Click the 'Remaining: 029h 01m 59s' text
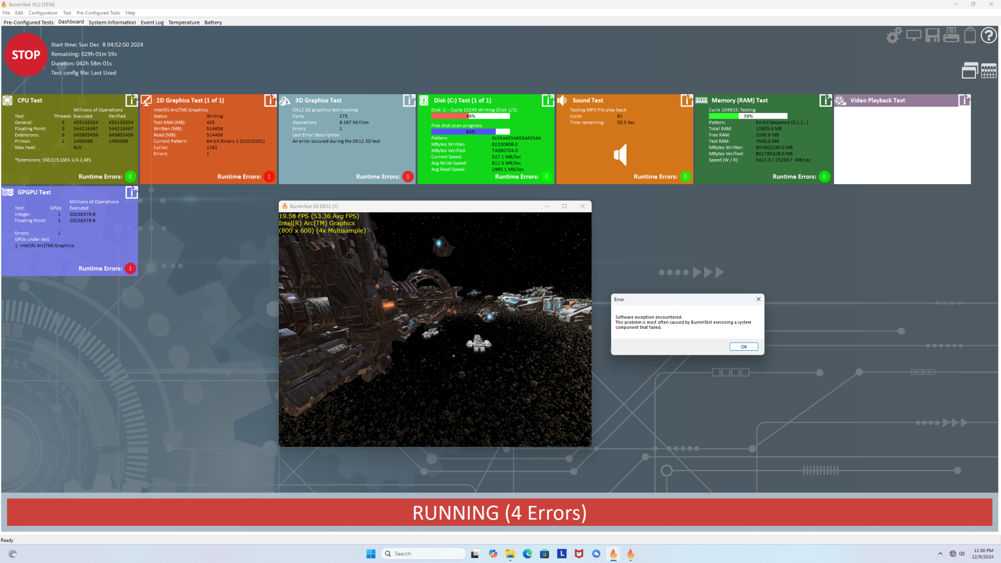The height and width of the screenshot is (563, 1001). pos(84,54)
